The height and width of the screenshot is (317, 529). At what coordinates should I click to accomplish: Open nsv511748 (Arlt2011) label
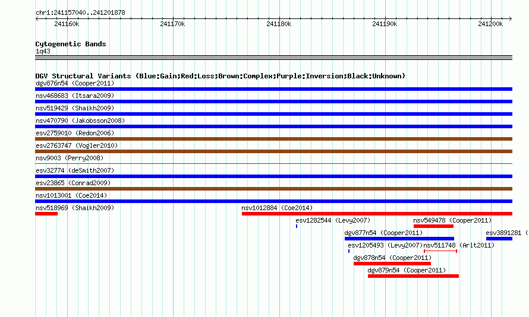(459, 245)
